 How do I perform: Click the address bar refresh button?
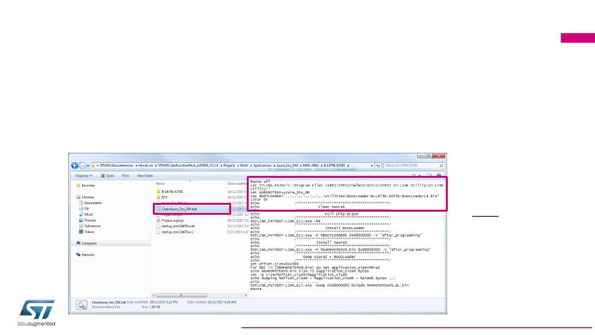tap(378, 165)
